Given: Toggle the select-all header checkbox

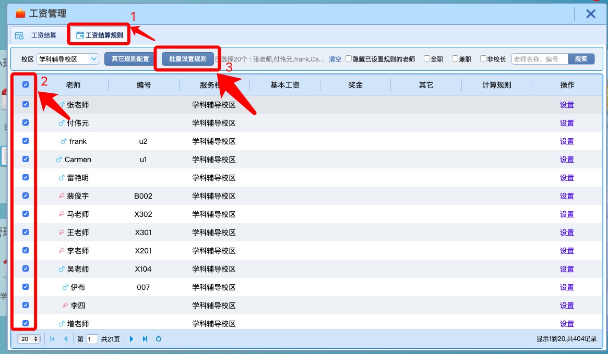Looking at the screenshot, I should coord(26,84).
